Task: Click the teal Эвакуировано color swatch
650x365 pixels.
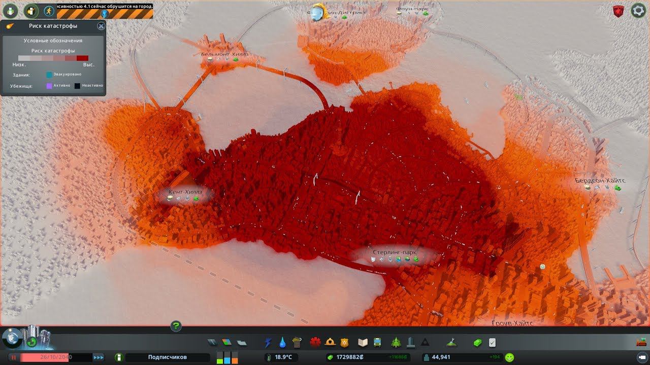Action: [x=49, y=75]
